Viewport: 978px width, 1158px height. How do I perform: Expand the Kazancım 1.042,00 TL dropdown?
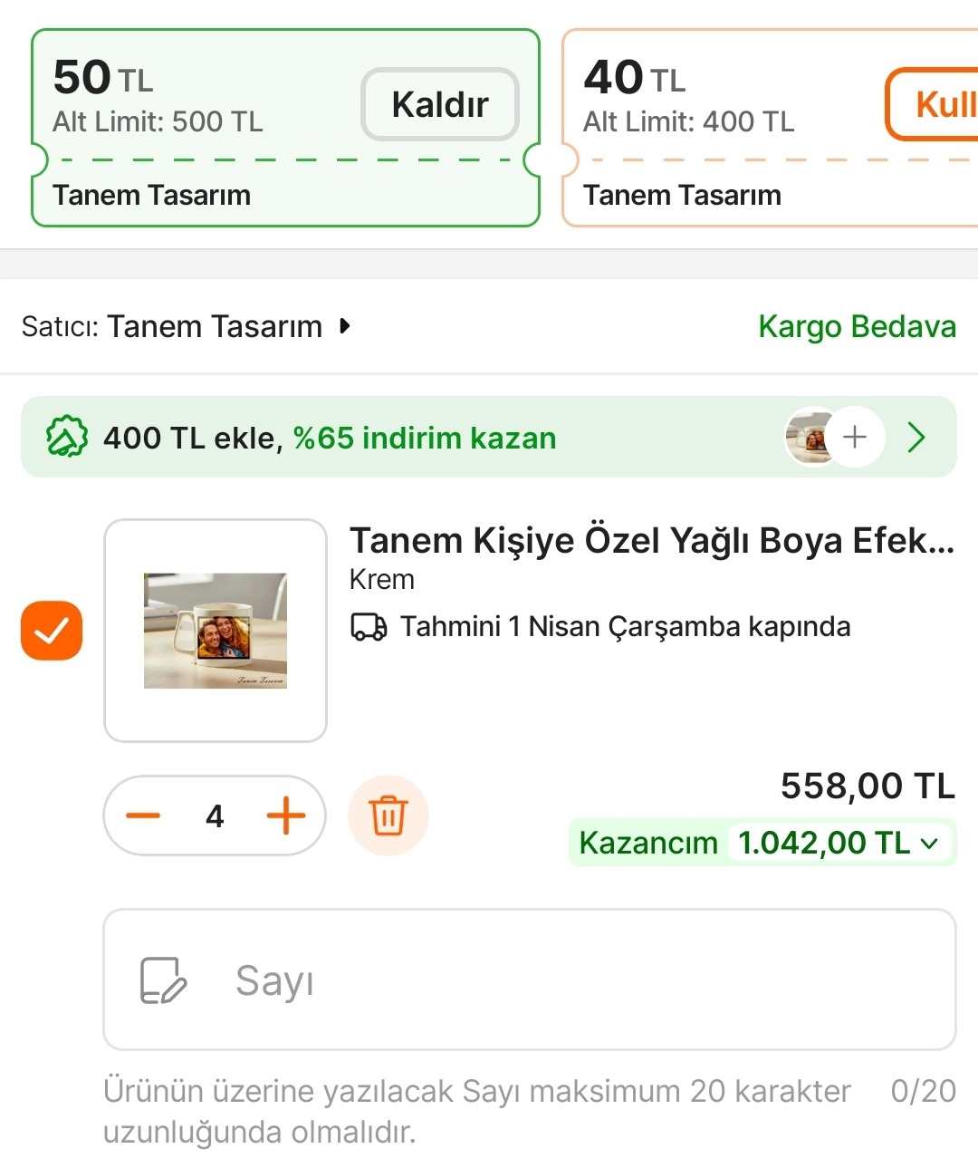pyautogui.click(x=929, y=843)
